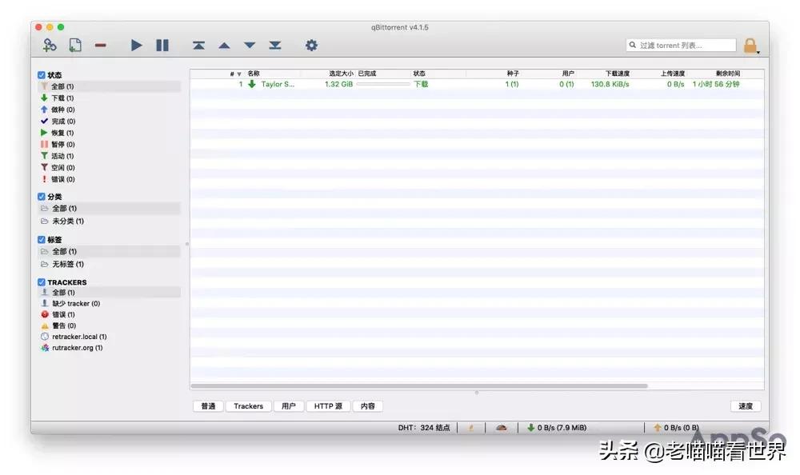Sort by the 上传速度 column header
This screenshot has width=800, height=475.
point(673,74)
